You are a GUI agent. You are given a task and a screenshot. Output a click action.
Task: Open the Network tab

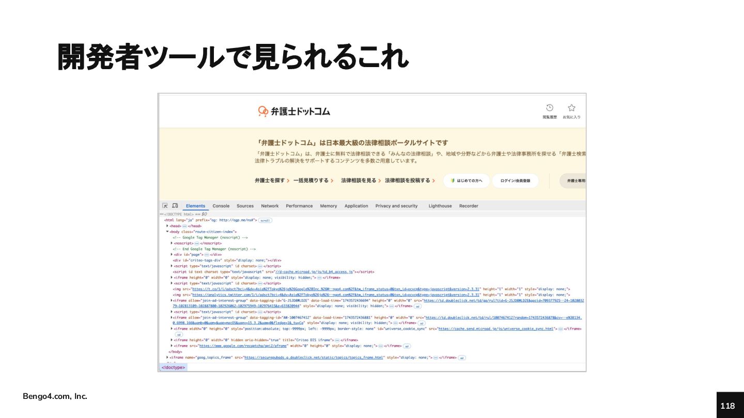pos(270,206)
